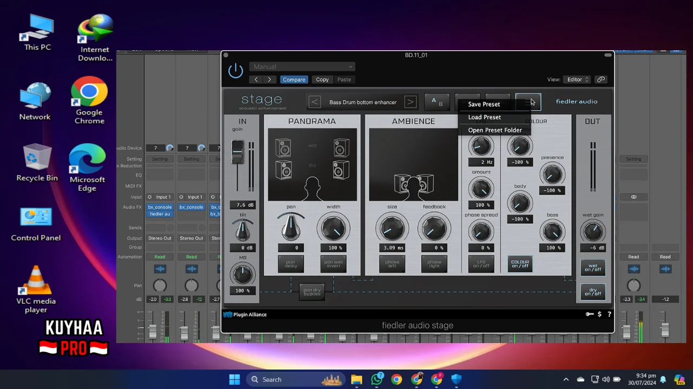Toggle the A/B comparison button

437,102
